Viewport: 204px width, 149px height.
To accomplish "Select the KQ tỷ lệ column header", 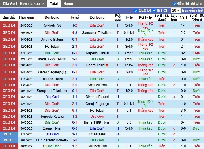I will (145, 17).
